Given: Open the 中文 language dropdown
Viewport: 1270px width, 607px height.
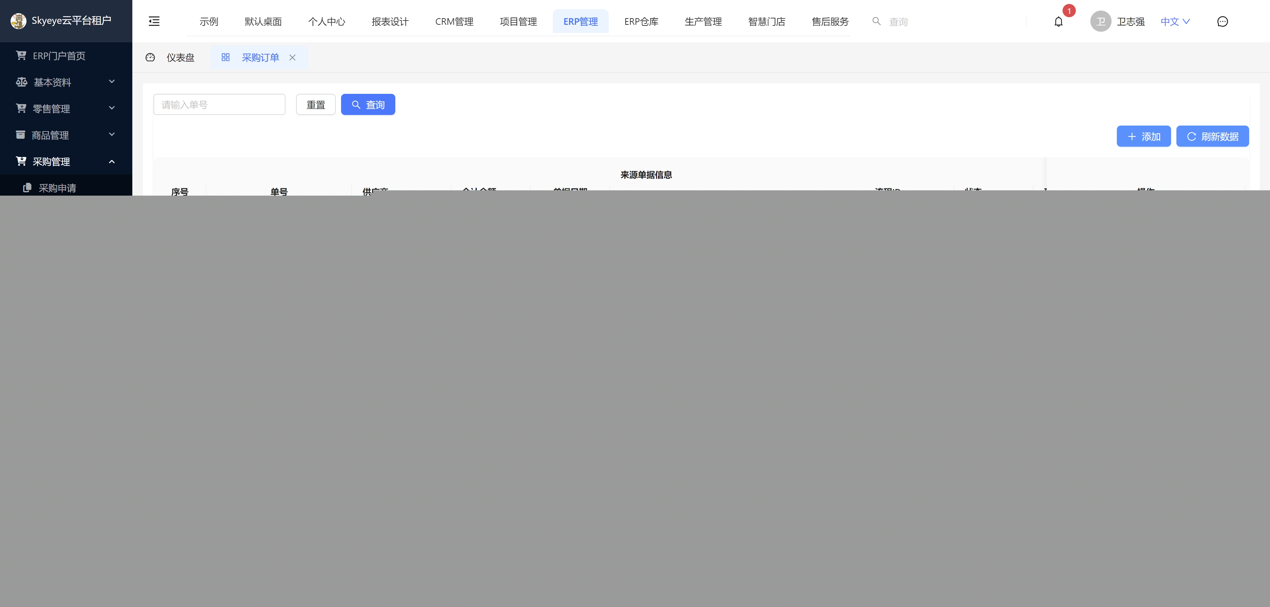Looking at the screenshot, I should click(x=1175, y=21).
